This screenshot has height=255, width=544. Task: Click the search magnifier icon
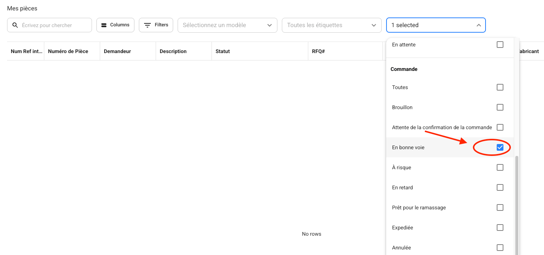click(15, 25)
